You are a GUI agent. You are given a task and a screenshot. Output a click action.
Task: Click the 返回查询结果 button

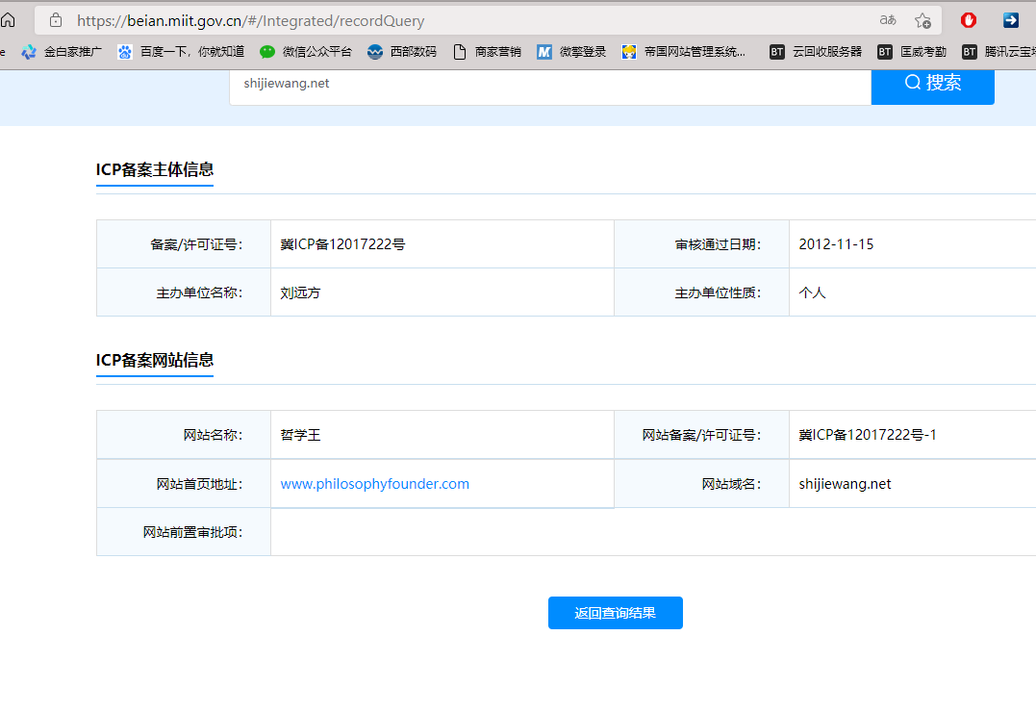[x=615, y=613]
